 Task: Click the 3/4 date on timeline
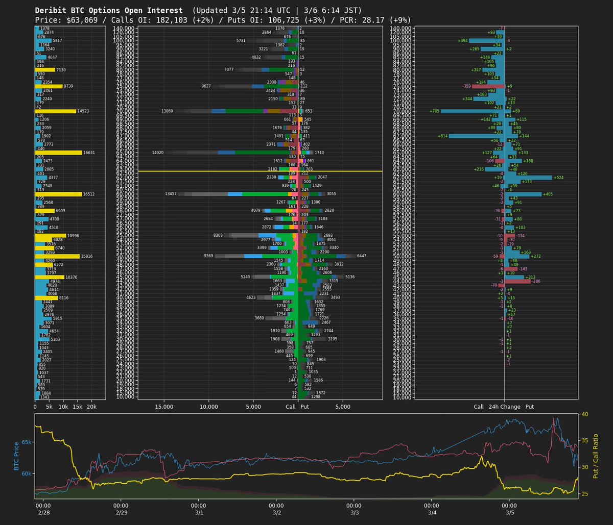coord(432,512)
